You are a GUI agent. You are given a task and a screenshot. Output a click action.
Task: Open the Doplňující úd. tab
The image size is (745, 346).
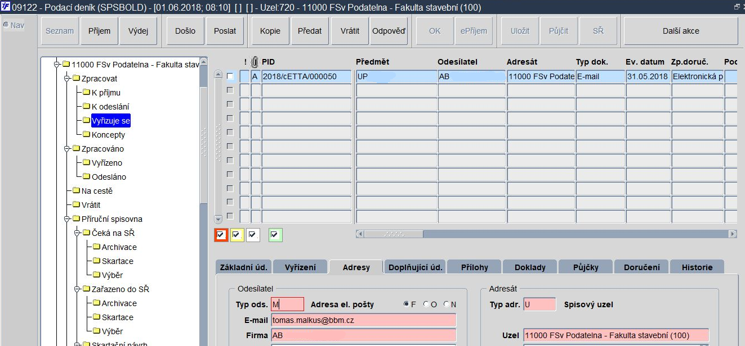pos(415,267)
